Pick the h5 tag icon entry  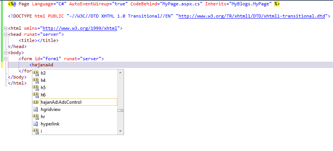tap(36, 88)
